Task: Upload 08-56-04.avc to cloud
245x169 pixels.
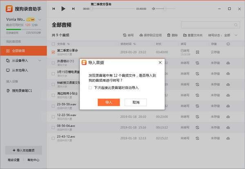Action: (228, 127)
